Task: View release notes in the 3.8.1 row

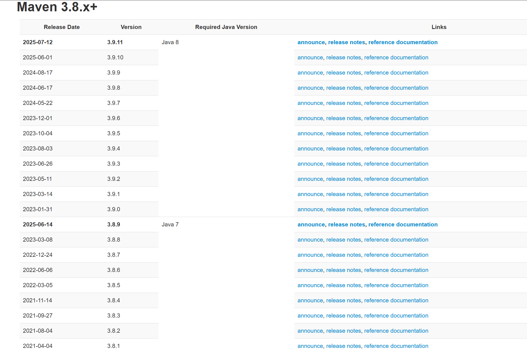Action: tap(343, 346)
